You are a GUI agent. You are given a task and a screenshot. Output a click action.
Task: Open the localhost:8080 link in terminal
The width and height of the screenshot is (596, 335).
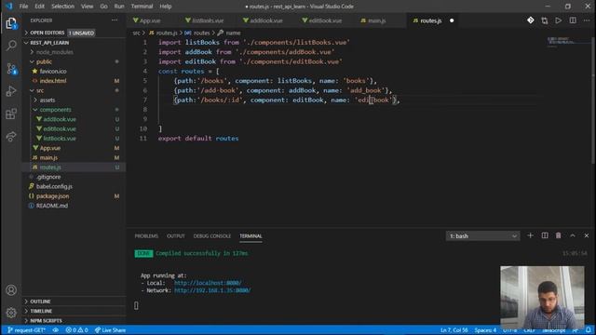click(x=208, y=283)
